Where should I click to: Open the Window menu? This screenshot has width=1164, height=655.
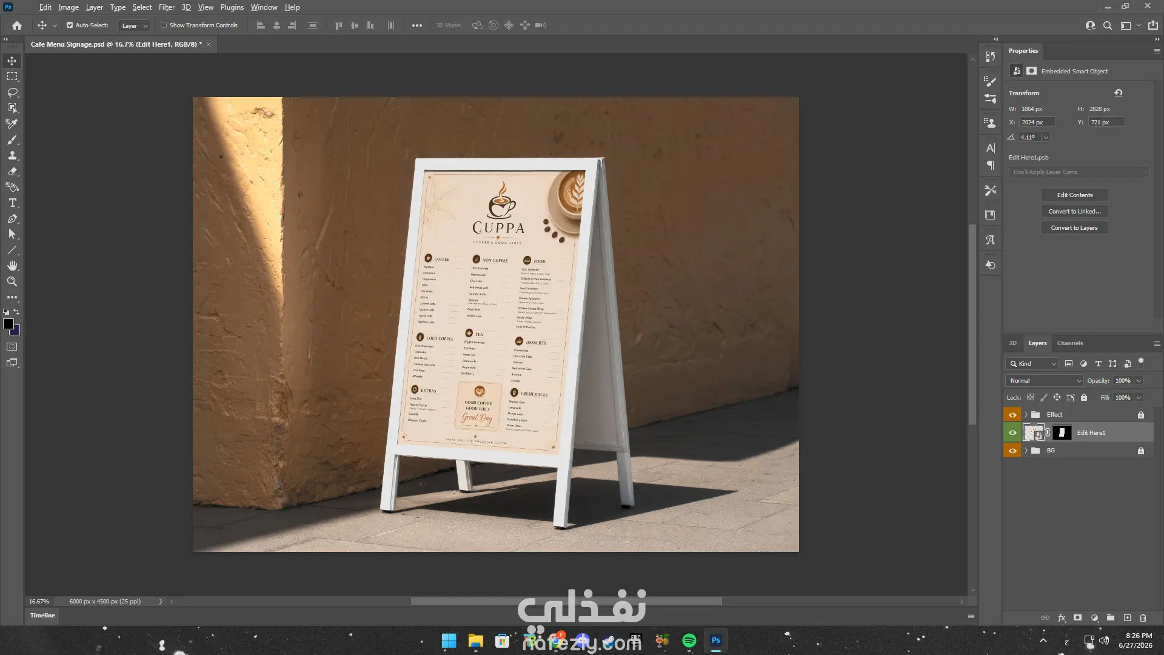(x=264, y=7)
